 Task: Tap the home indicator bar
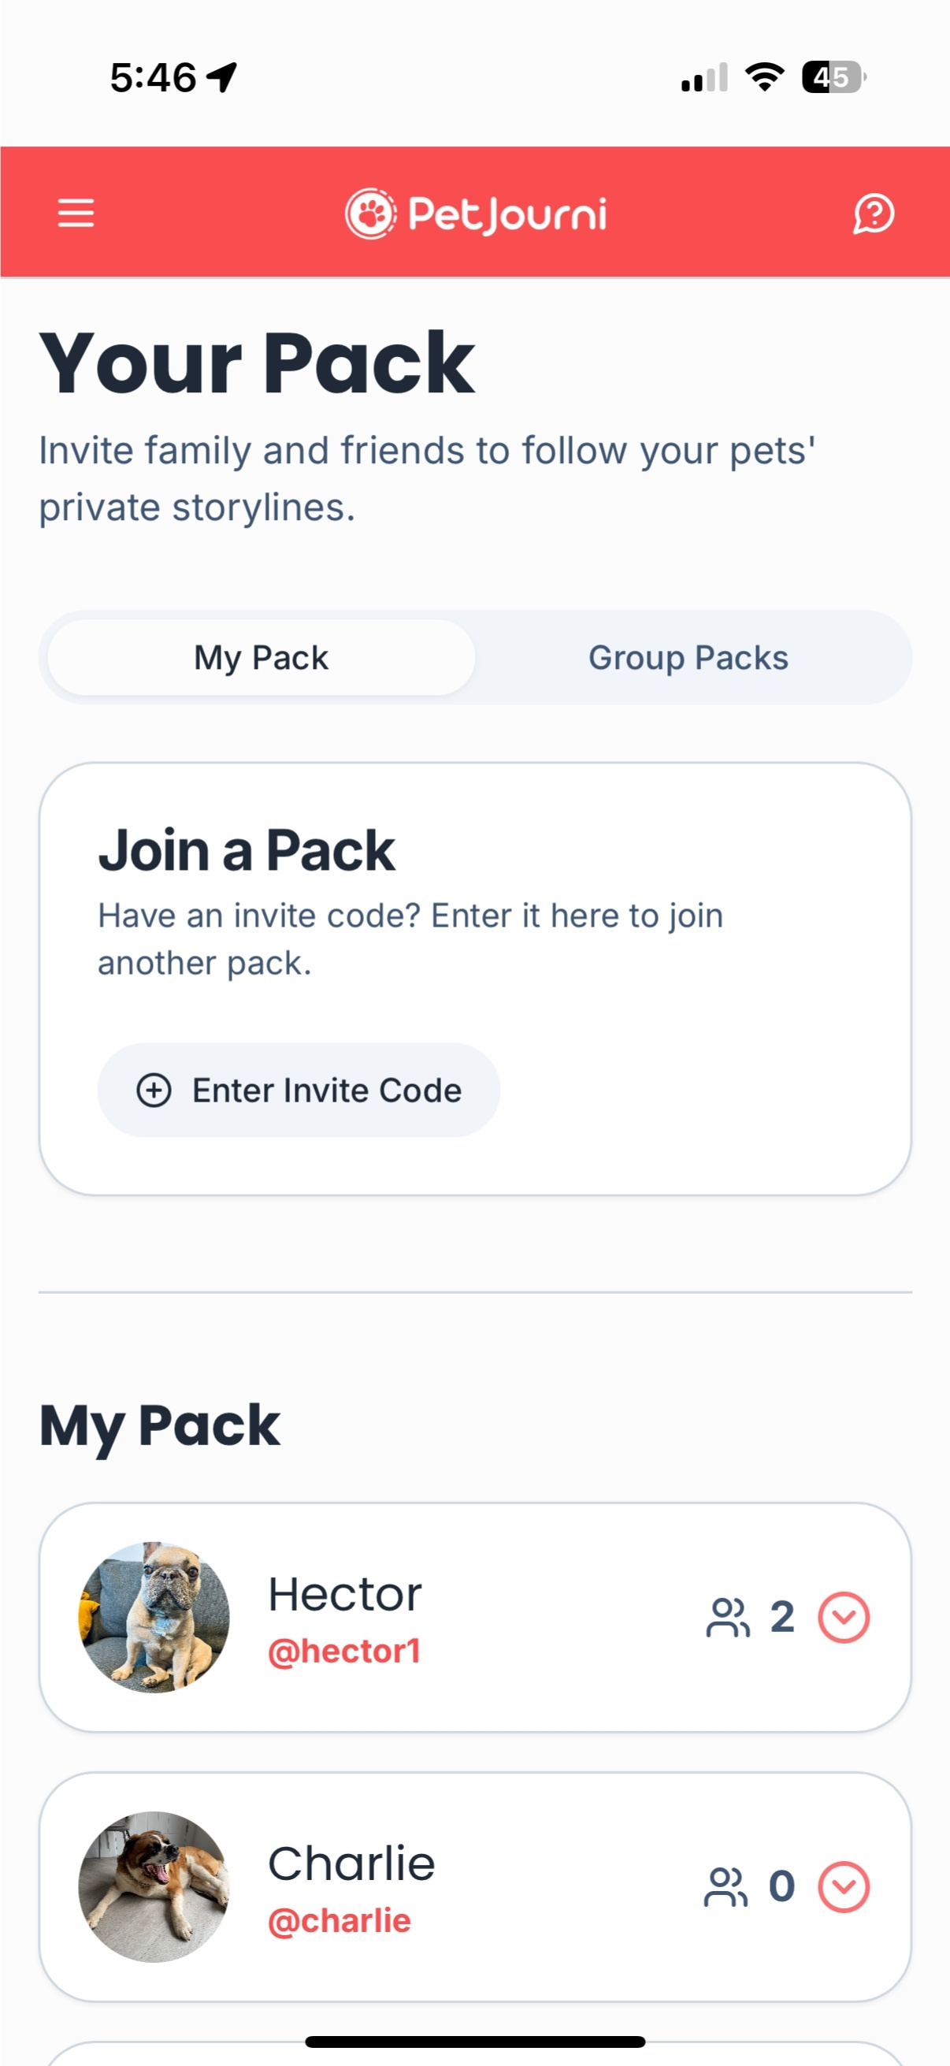pos(474,2041)
